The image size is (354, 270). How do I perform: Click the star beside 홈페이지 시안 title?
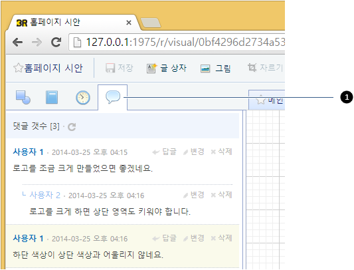tap(18, 68)
